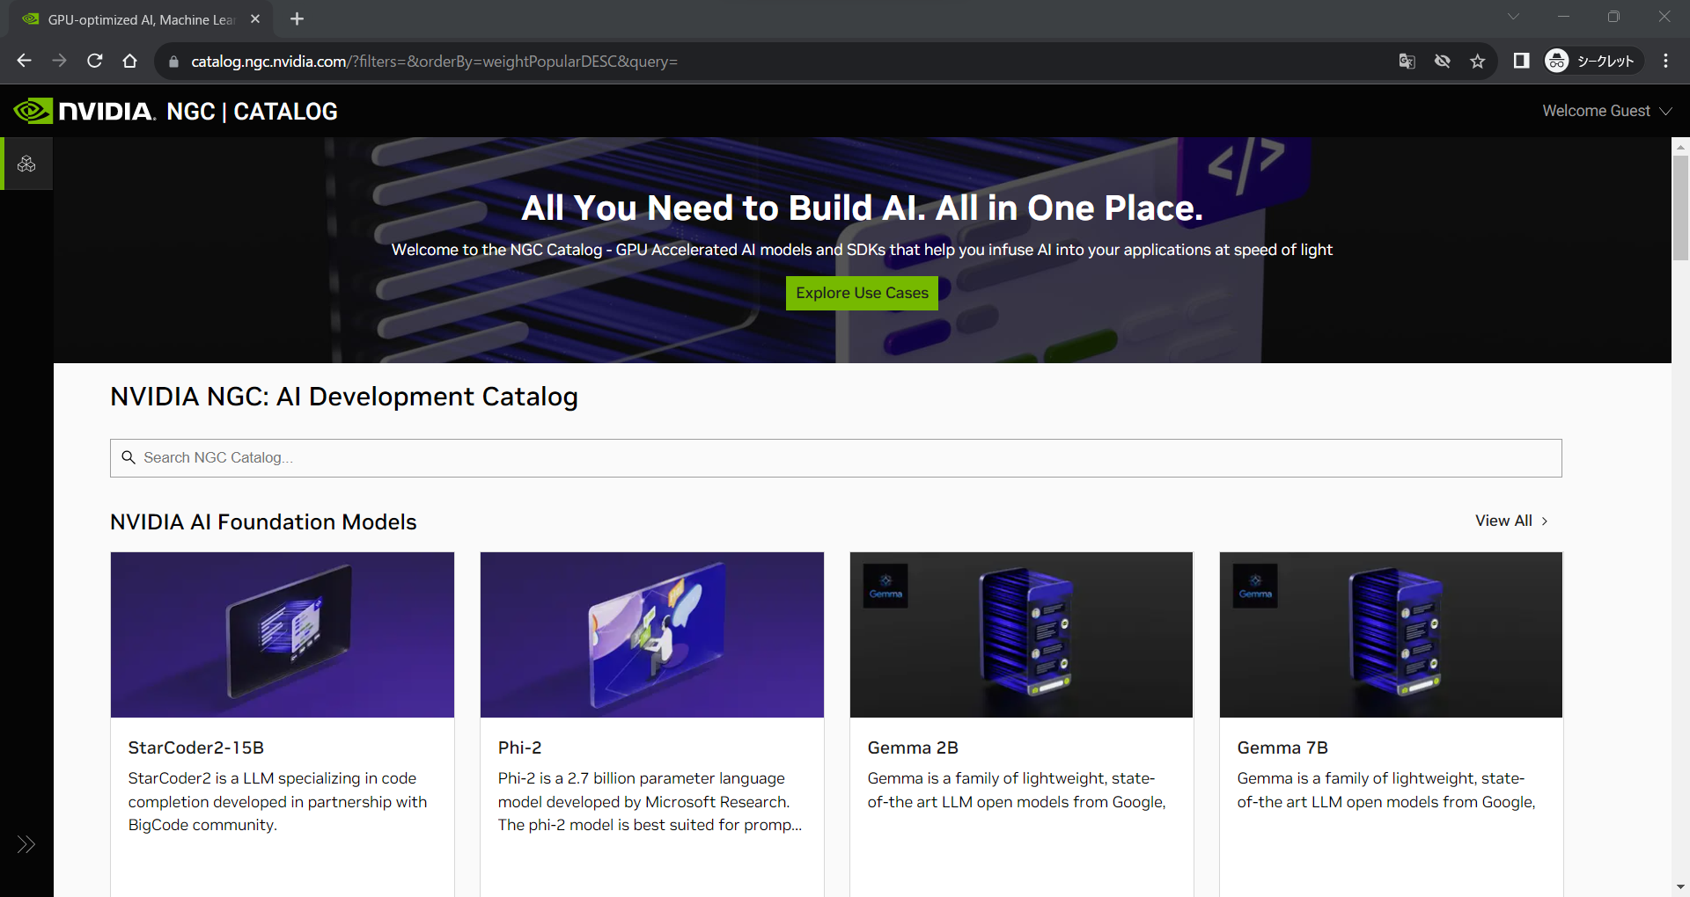Open the browser side panel

[x=1521, y=61]
